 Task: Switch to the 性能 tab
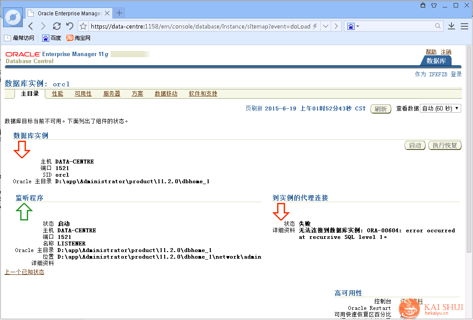coord(58,94)
